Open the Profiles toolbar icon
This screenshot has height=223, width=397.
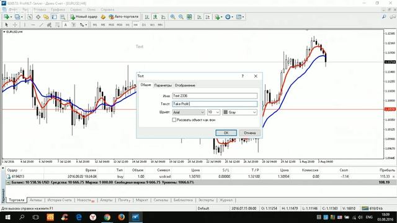tap(17, 17)
